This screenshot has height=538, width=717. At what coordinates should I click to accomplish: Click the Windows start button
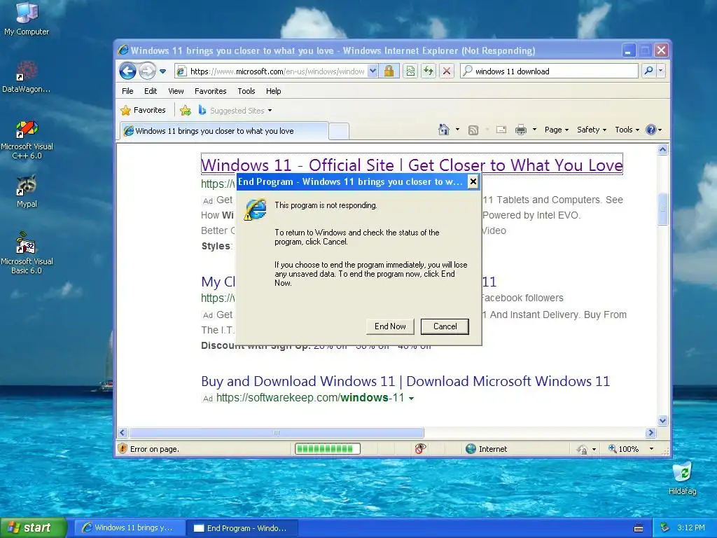coord(34,527)
